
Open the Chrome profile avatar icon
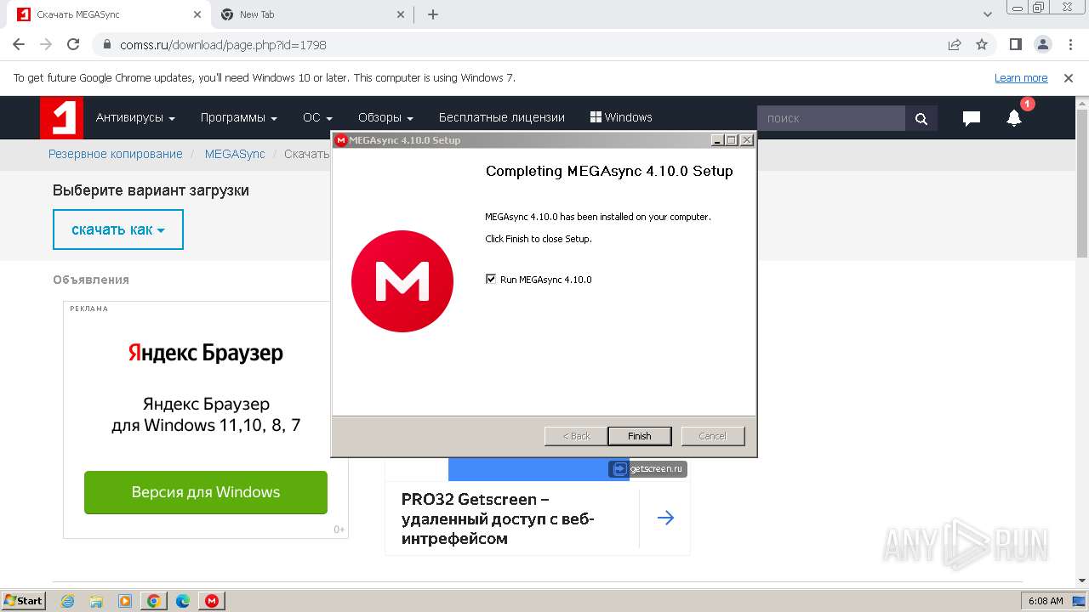point(1042,44)
